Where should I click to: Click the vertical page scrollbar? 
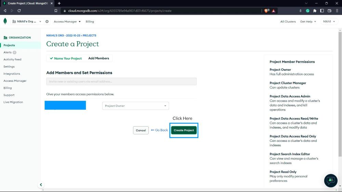(340, 94)
